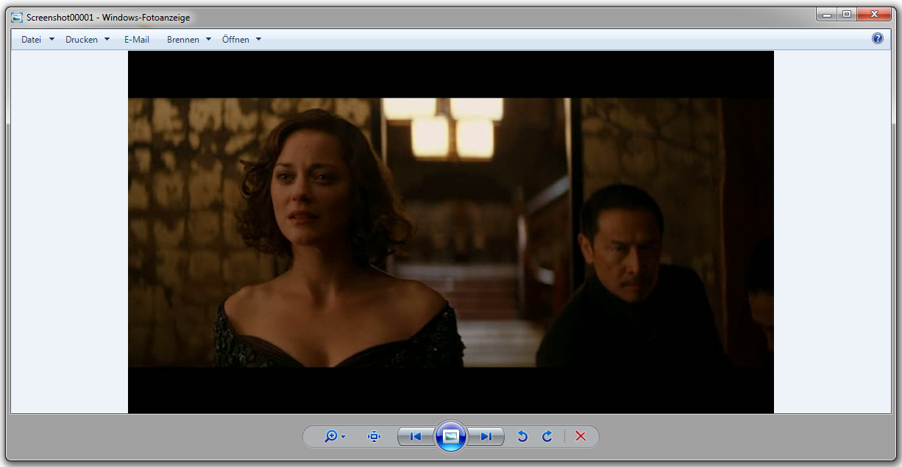Click the Windows-Fotoanzeige title bar icon
This screenshot has width=902, height=467.
(17, 18)
